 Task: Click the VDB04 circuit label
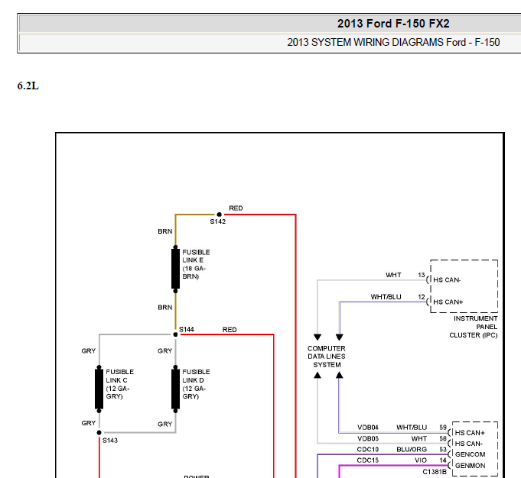368,428
